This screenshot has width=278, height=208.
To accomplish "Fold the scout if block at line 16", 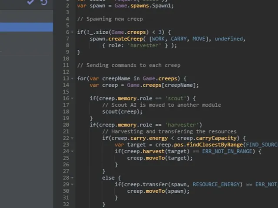I will [x=72, y=98].
